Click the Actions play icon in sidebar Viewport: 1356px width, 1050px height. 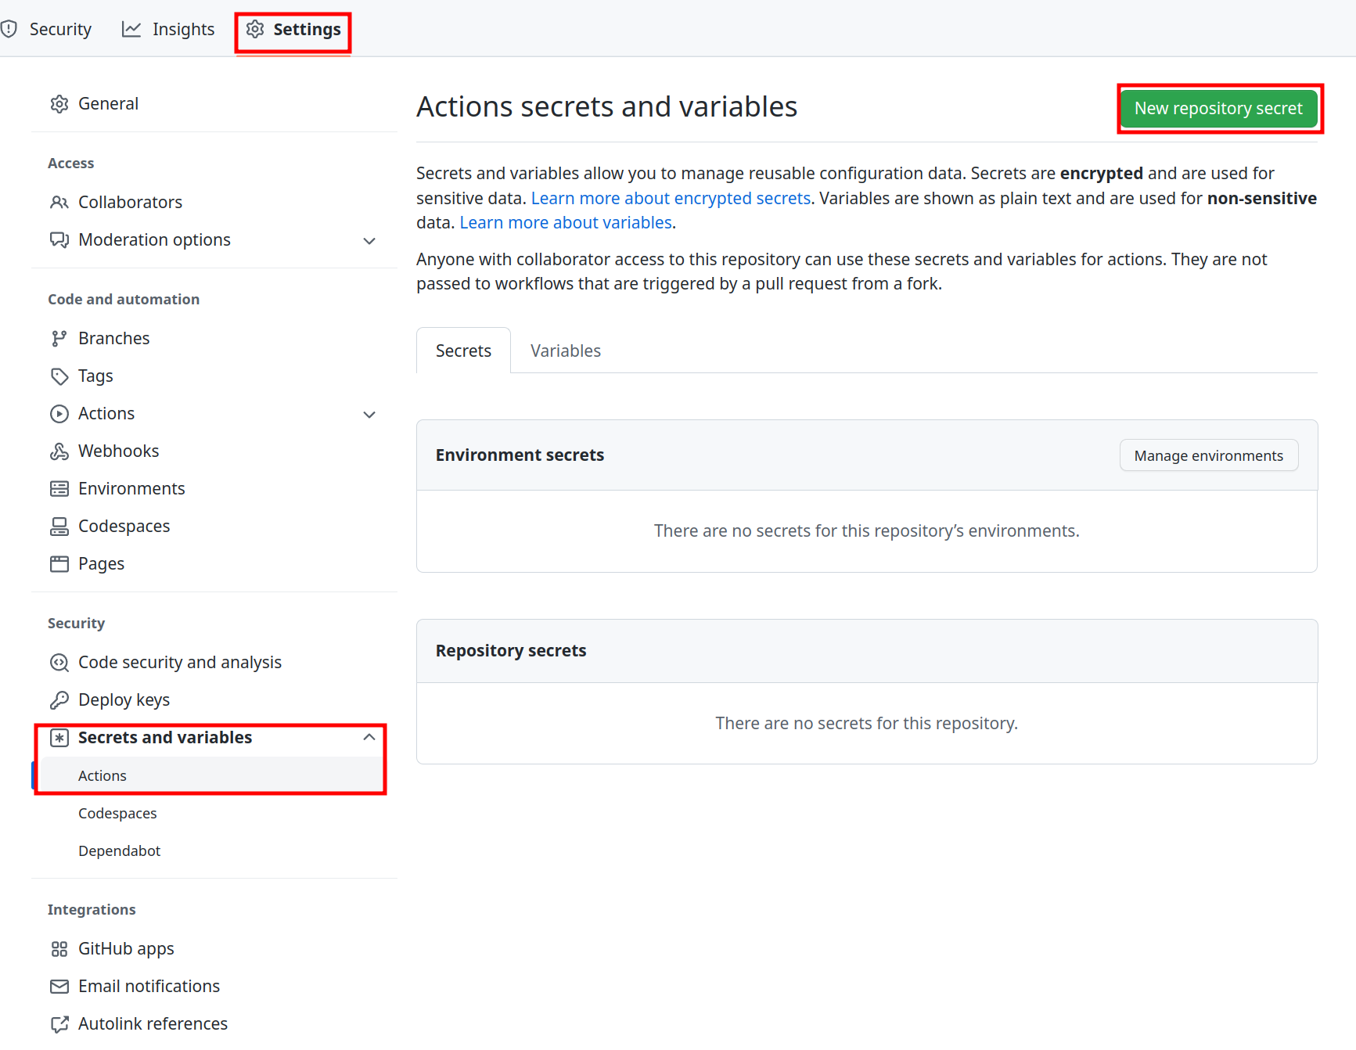coord(59,414)
